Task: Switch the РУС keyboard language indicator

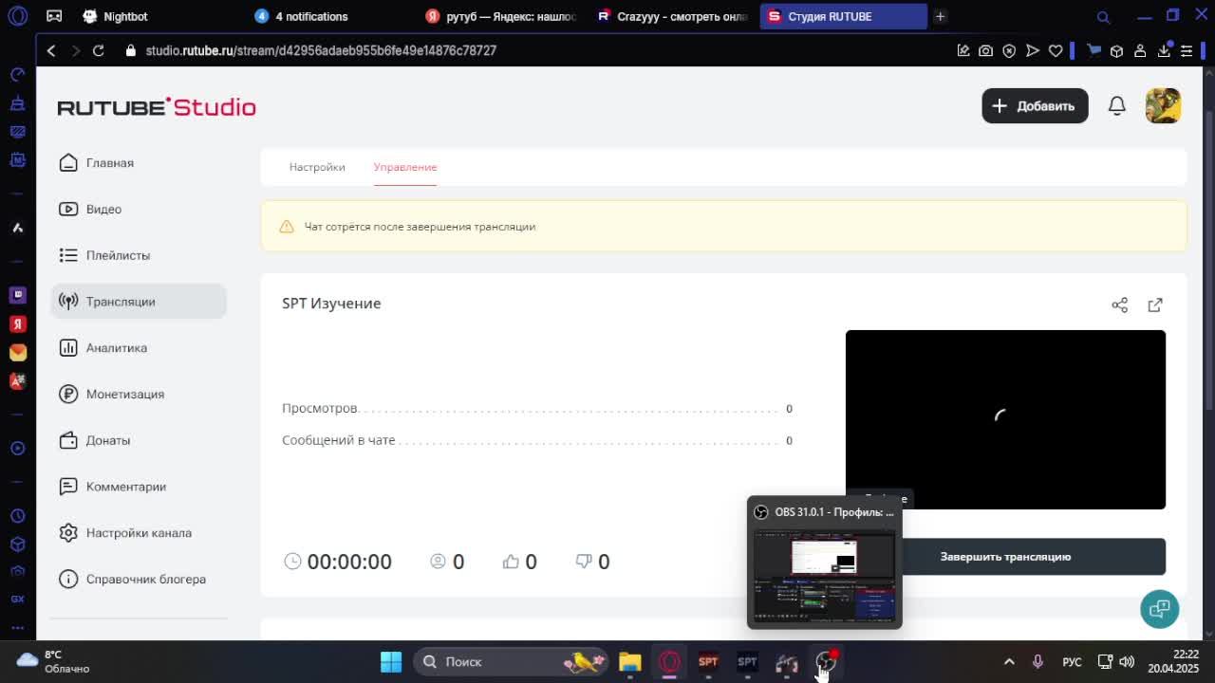Action: coord(1072,662)
